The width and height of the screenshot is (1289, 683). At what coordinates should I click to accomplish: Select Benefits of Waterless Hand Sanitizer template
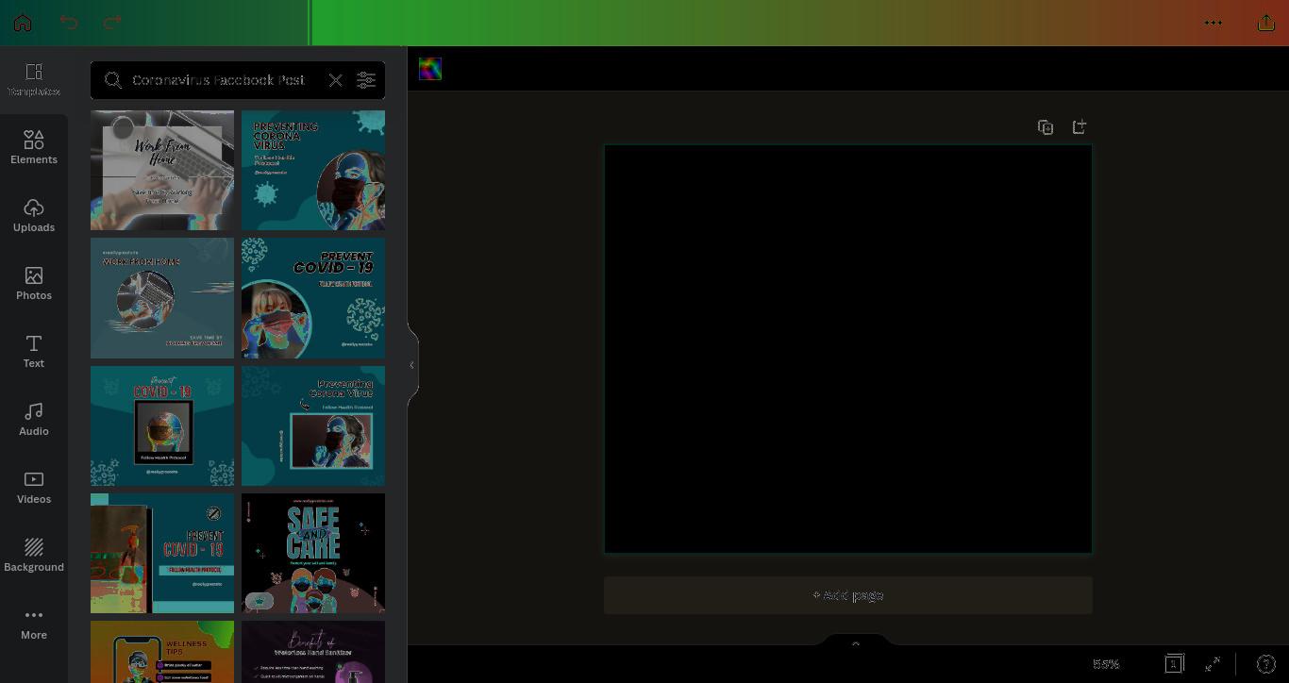pyautogui.click(x=313, y=652)
